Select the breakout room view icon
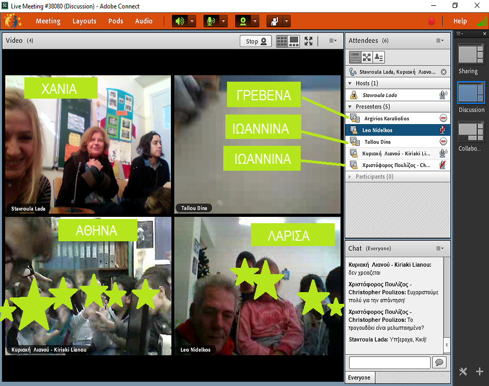489x386 pixels. tap(367, 57)
